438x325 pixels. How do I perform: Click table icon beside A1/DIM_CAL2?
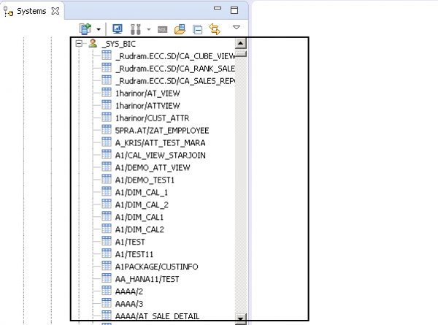(x=107, y=229)
